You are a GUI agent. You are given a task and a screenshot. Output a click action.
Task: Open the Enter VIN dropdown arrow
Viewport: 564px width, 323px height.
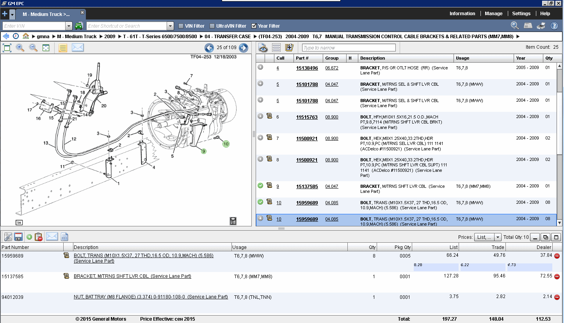pos(69,26)
